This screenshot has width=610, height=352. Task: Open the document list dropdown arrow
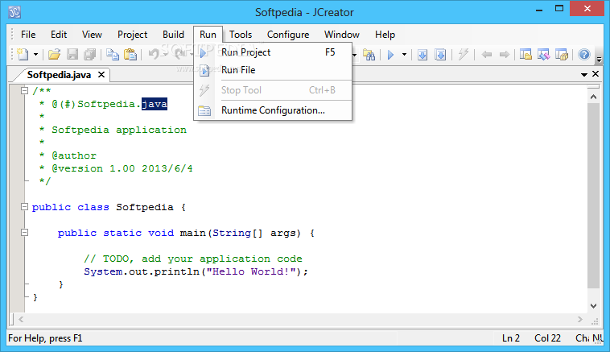(583, 74)
